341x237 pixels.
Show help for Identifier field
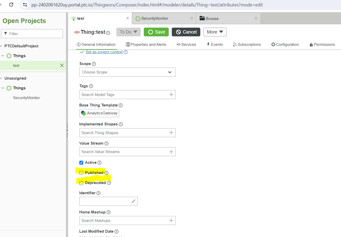(x=99, y=193)
